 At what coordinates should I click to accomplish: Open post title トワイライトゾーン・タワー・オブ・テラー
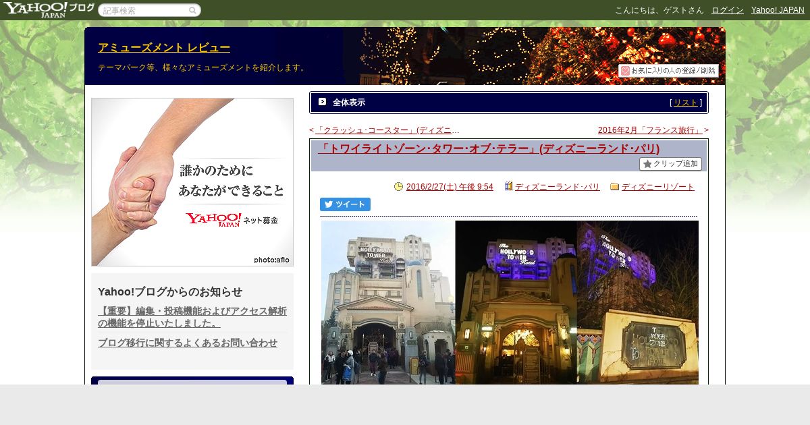(489, 149)
